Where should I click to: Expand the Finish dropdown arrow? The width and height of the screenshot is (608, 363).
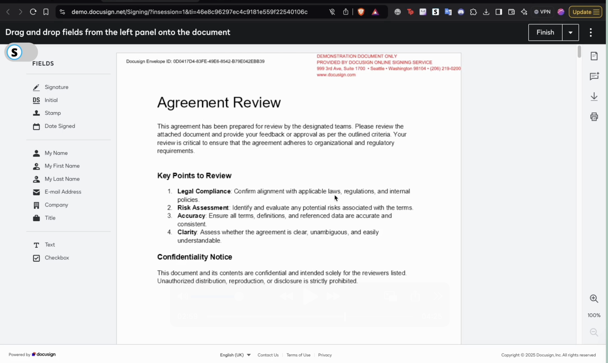[570, 32]
